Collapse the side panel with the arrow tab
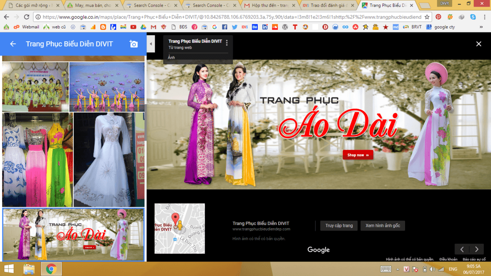The width and height of the screenshot is (491, 276). click(x=151, y=44)
